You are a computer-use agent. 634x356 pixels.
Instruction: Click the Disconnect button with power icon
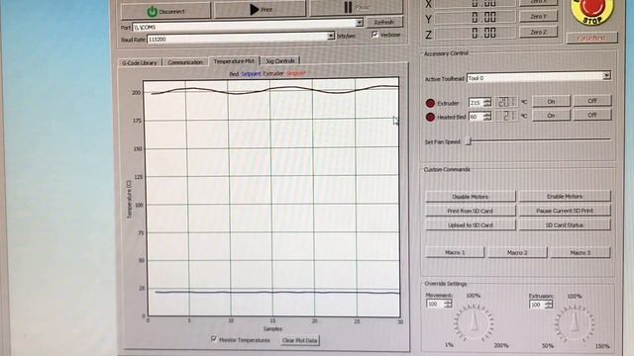click(165, 11)
